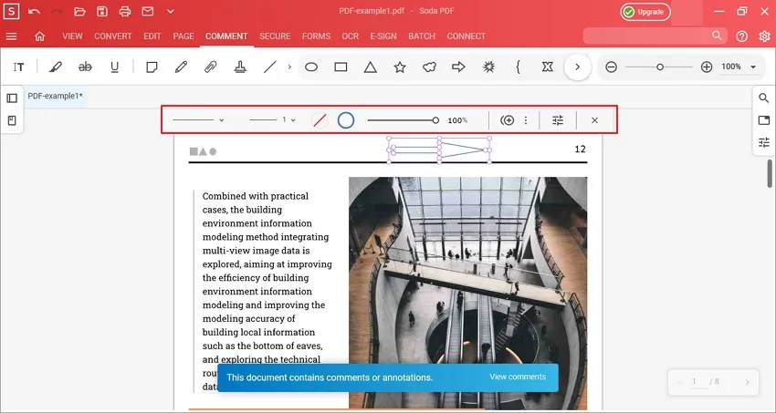
Task: Select the Star shape tool
Action: point(400,67)
